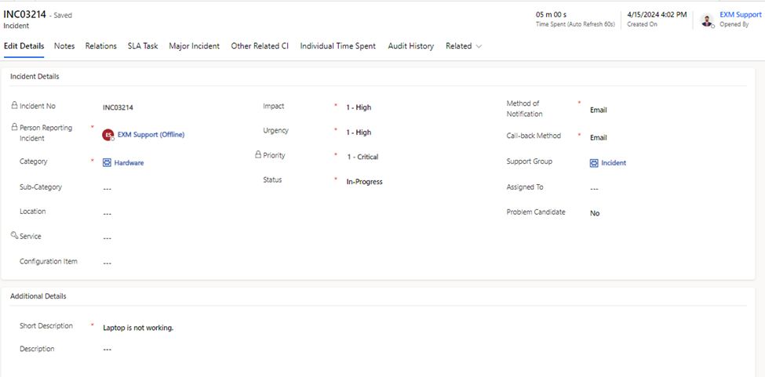Click the 'Incident Details' section heading

tap(35, 77)
